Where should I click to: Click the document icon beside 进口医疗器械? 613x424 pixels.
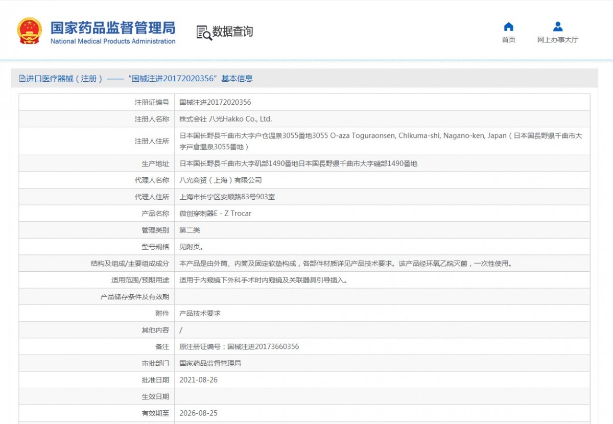[x=22, y=79]
